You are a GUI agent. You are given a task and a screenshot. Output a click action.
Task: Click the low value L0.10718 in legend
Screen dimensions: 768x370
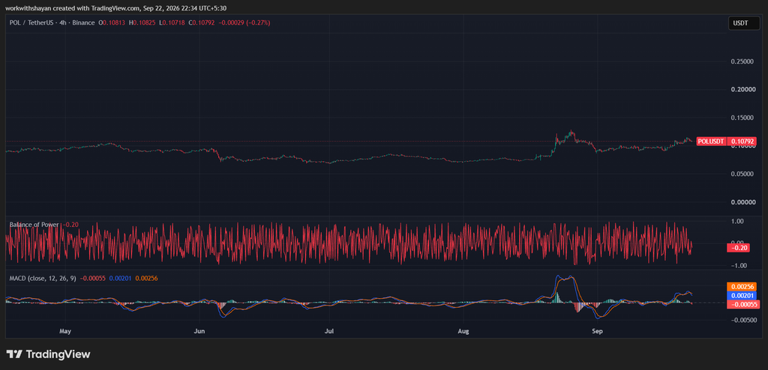[172, 23]
